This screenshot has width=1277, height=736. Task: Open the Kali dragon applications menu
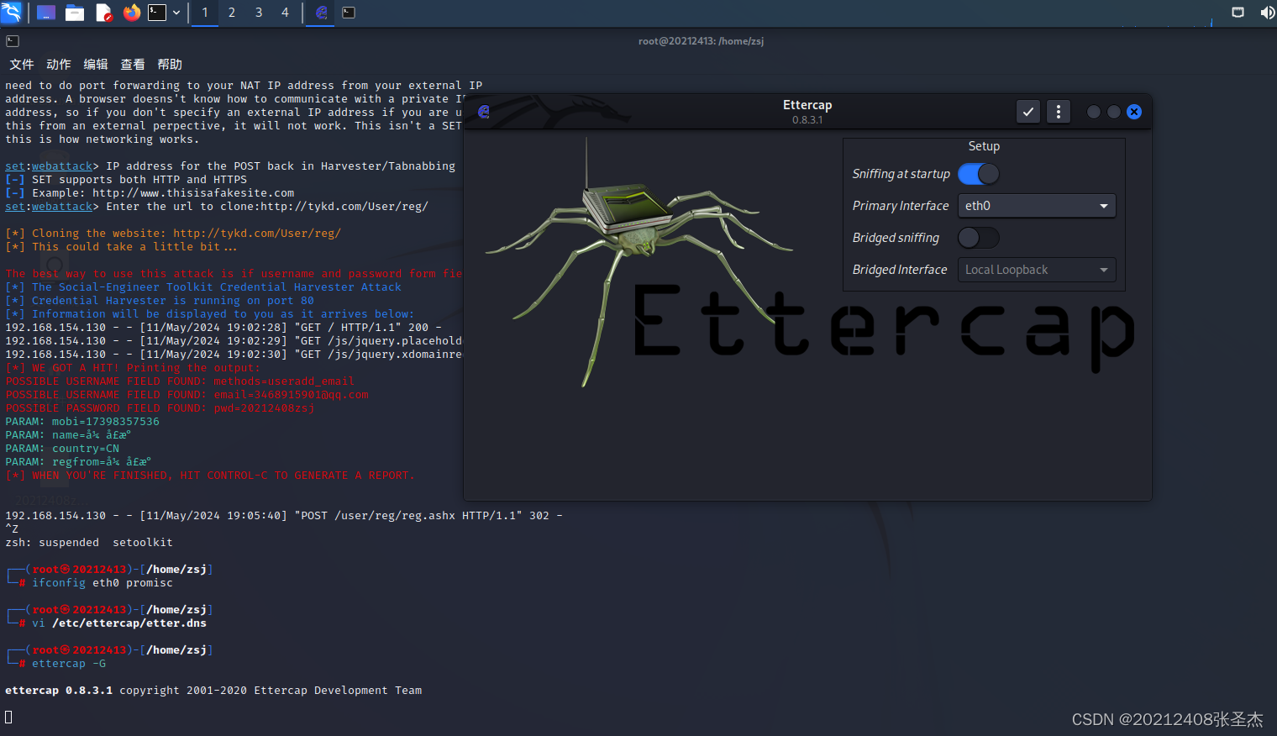tap(11, 12)
